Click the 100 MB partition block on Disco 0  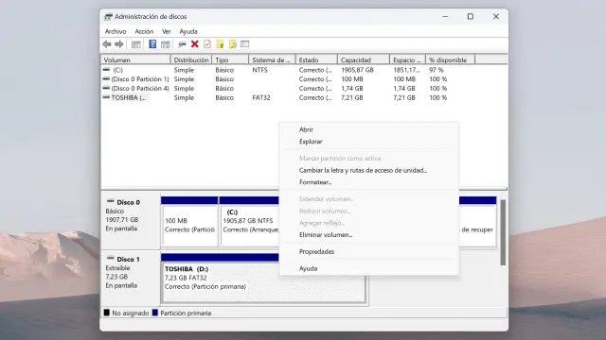189,222
